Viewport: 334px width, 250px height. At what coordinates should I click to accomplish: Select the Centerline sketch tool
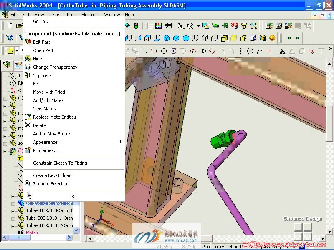(241, 51)
